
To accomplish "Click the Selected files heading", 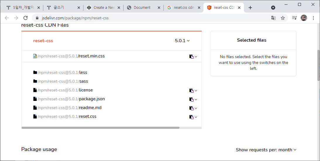I will click(x=251, y=40).
